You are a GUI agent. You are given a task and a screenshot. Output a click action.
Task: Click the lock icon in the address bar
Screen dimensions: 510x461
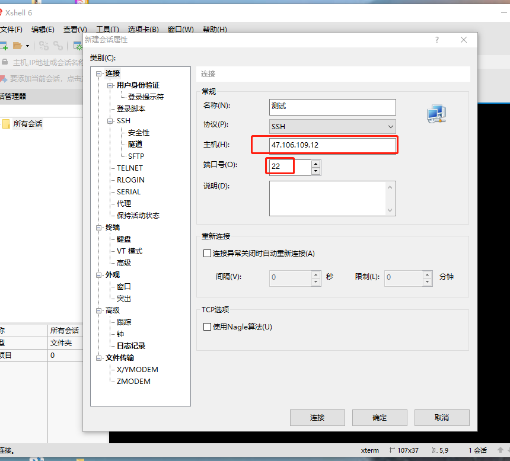[x=5, y=62]
